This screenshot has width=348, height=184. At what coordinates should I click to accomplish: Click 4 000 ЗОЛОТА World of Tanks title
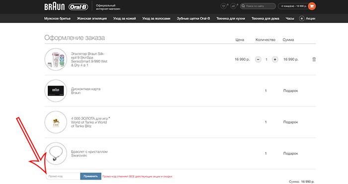[90, 122]
